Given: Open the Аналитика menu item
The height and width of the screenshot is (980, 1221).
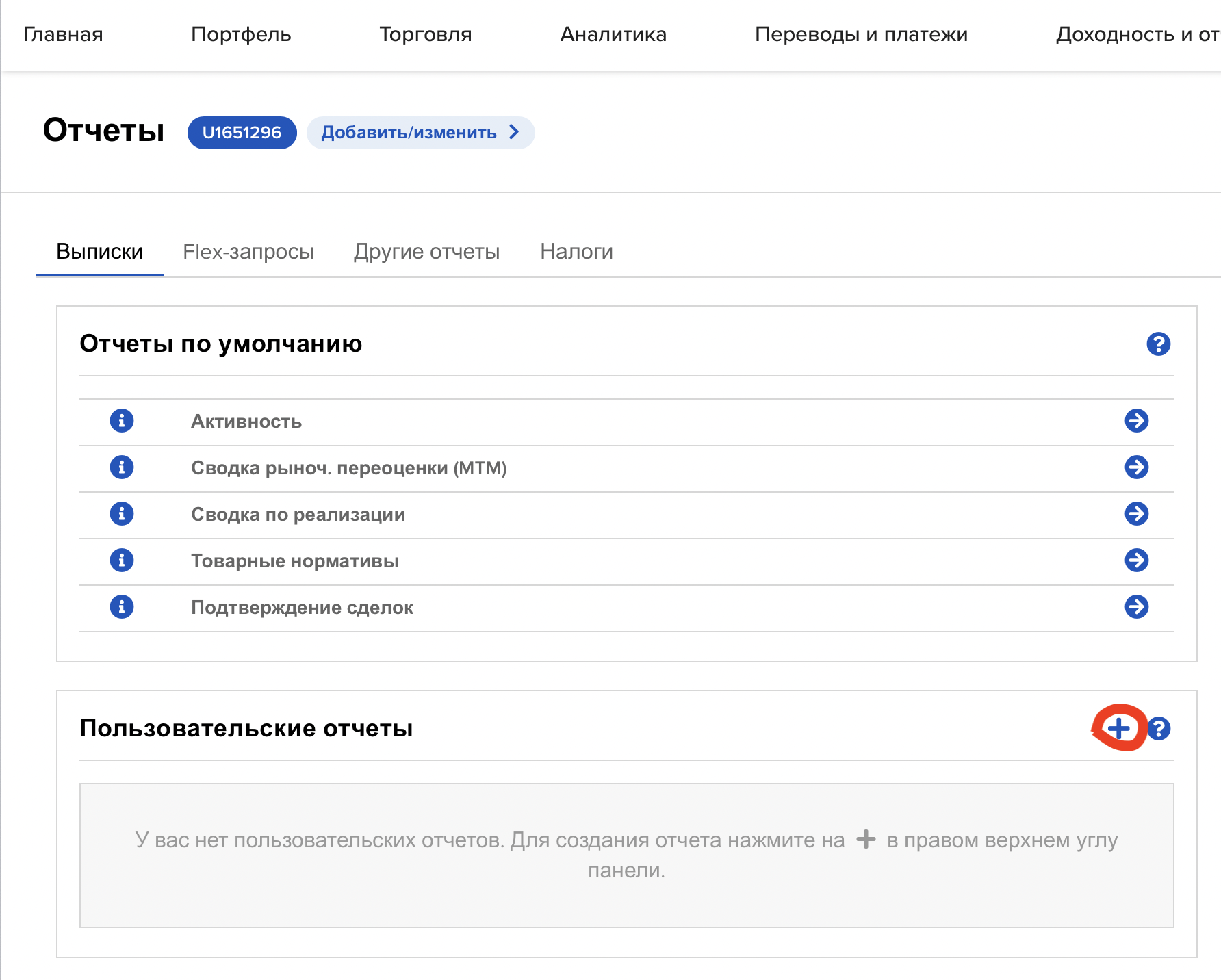Looking at the screenshot, I should click(613, 34).
